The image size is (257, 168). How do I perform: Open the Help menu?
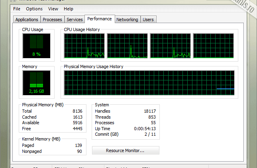pyautogui.click(x=69, y=9)
